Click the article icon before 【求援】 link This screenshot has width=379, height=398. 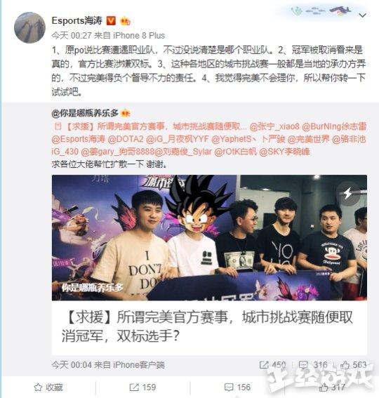click(58, 126)
